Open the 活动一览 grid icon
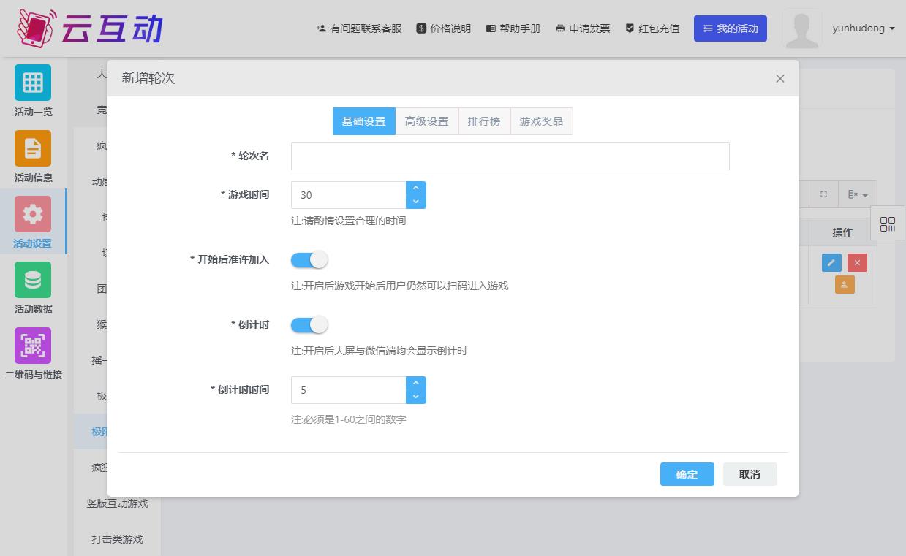Image resolution: width=906 pixels, height=556 pixels. click(33, 83)
